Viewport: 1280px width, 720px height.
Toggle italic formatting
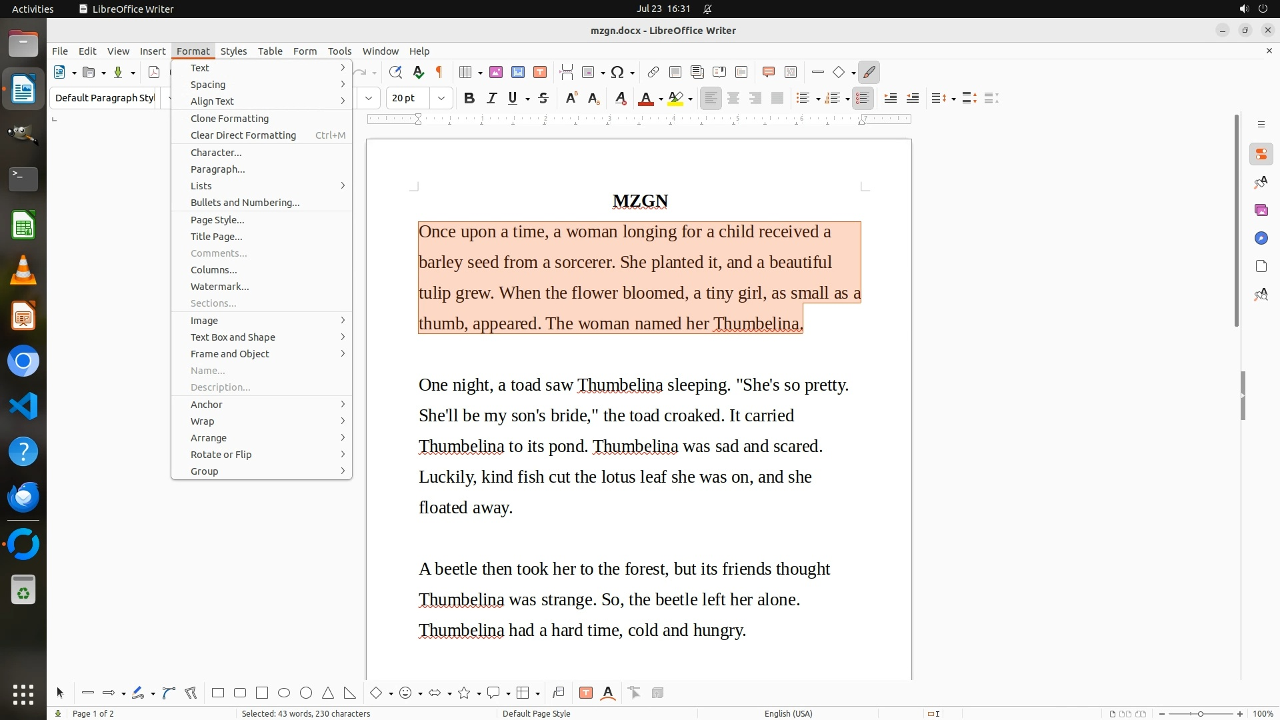pyautogui.click(x=491, y=98)
